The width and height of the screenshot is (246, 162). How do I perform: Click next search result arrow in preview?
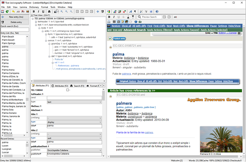tap(169, 17)
